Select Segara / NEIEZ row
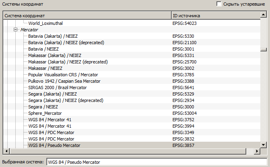Viewport: 270px width, 167px height. 43,107
